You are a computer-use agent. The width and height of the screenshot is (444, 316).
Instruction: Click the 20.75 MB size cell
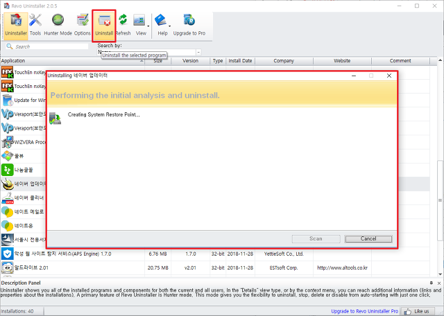pos(157,267)
